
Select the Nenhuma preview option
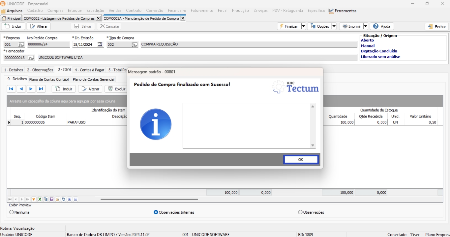[x=12, y=212]
